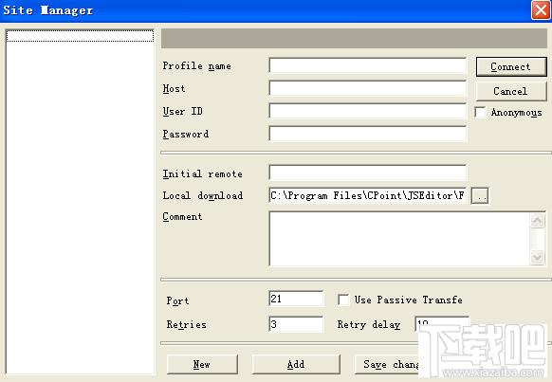Close the Site Manager dialog
The height and width of the screenshot is (382, 552).
(x=541, y=9)
